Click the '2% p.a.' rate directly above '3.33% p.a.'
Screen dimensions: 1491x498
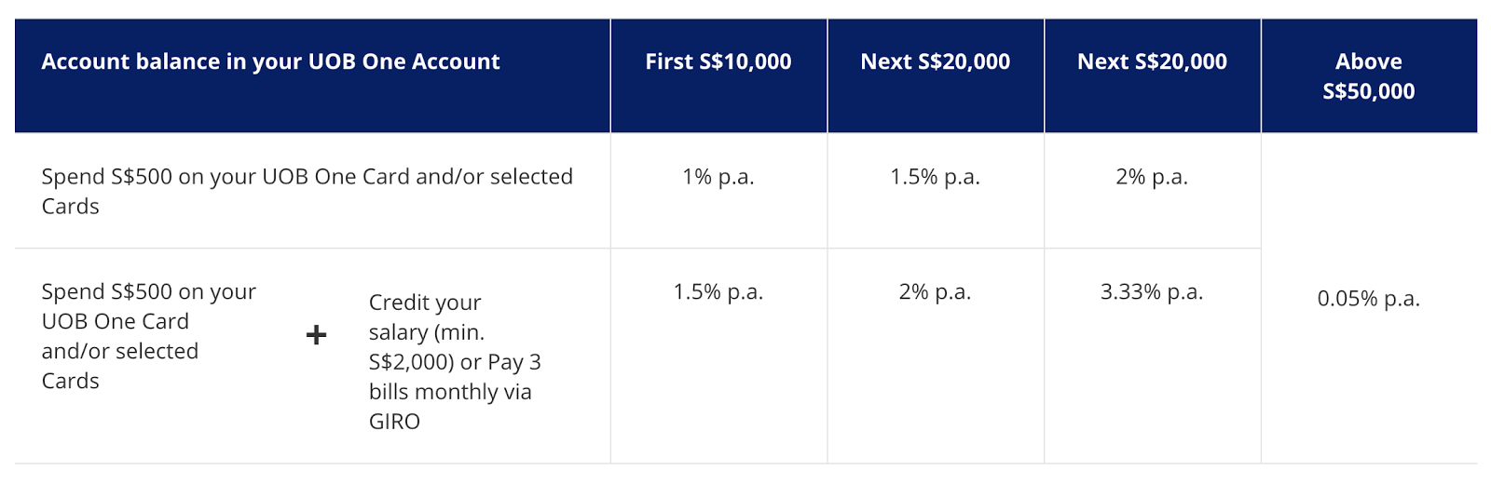point(1152,177)
